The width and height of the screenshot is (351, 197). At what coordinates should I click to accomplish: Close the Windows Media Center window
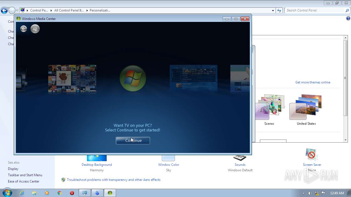tap(245, 19)
